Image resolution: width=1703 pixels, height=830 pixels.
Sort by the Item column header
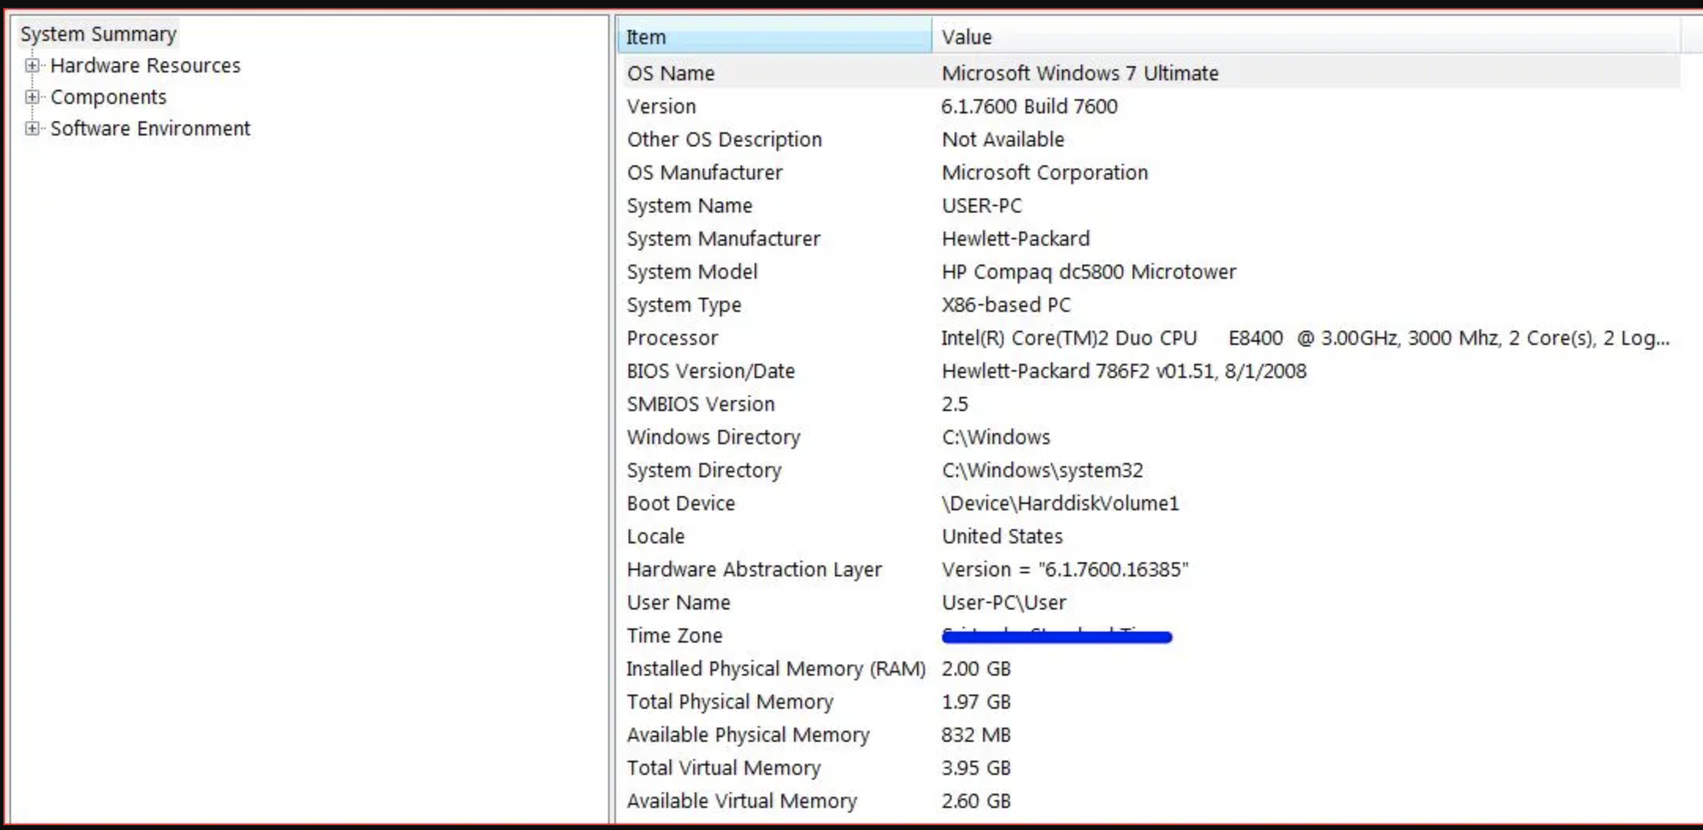click(x=774, y=37)
